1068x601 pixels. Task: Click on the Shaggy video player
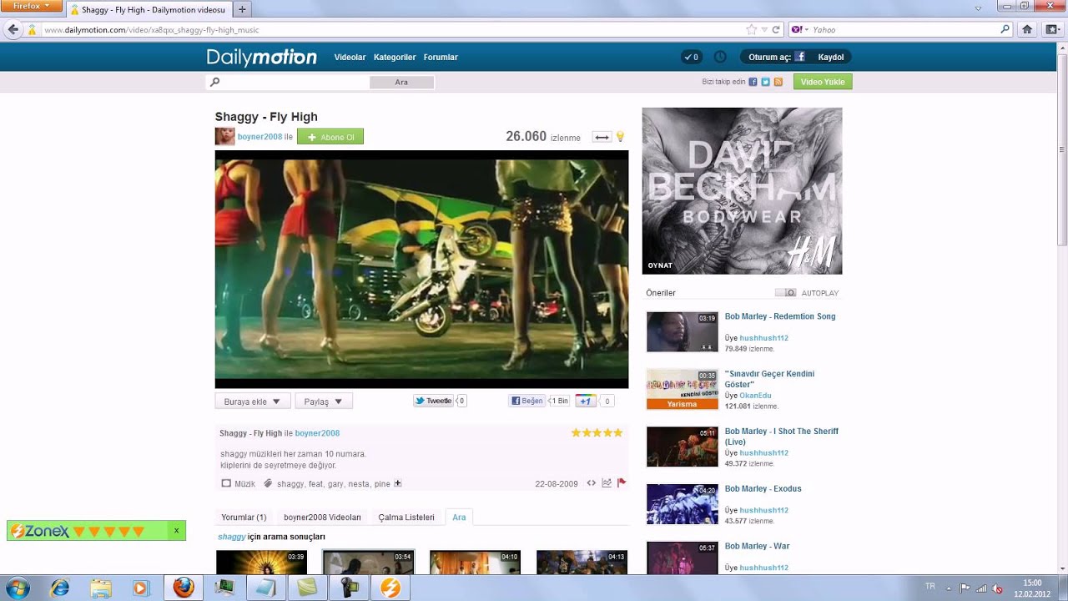click(x=421, y=269)
